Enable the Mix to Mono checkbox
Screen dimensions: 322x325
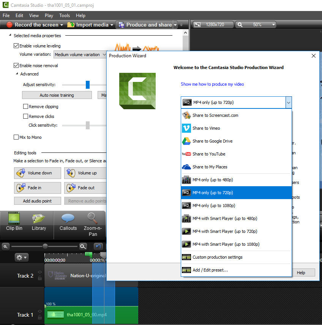pos(16,137)
